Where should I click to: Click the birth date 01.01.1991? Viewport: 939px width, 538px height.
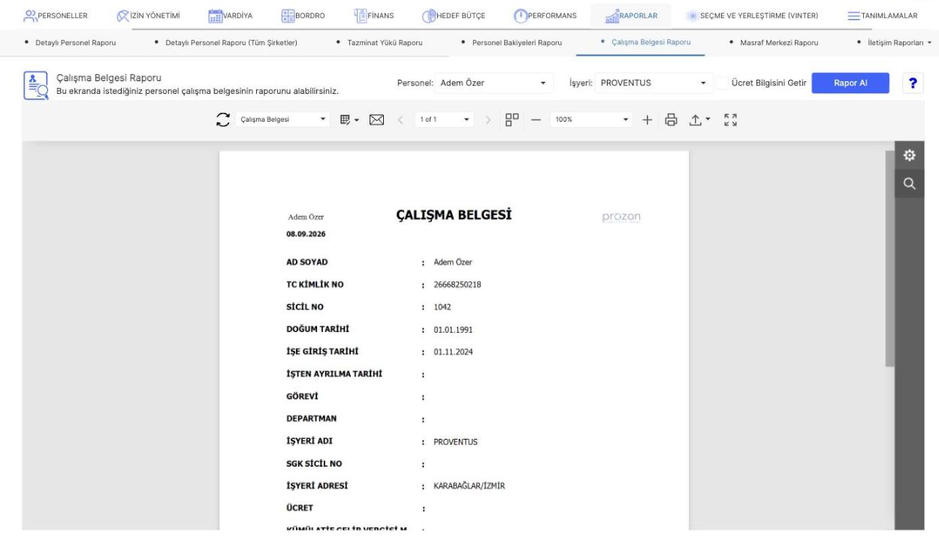[x=453, y=329]
